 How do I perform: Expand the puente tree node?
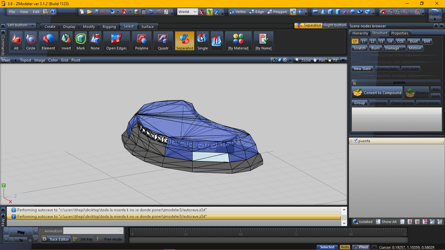pos(351,141)
